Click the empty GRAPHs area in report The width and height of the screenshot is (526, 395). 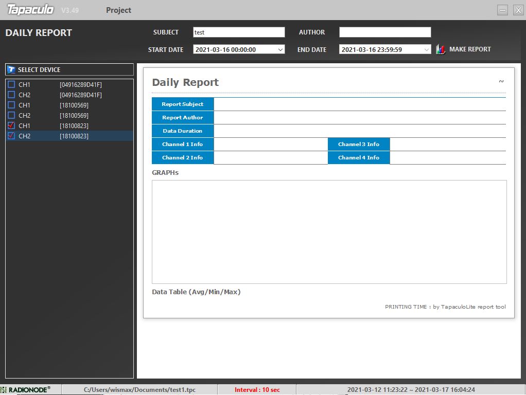(x=329, y=232)
